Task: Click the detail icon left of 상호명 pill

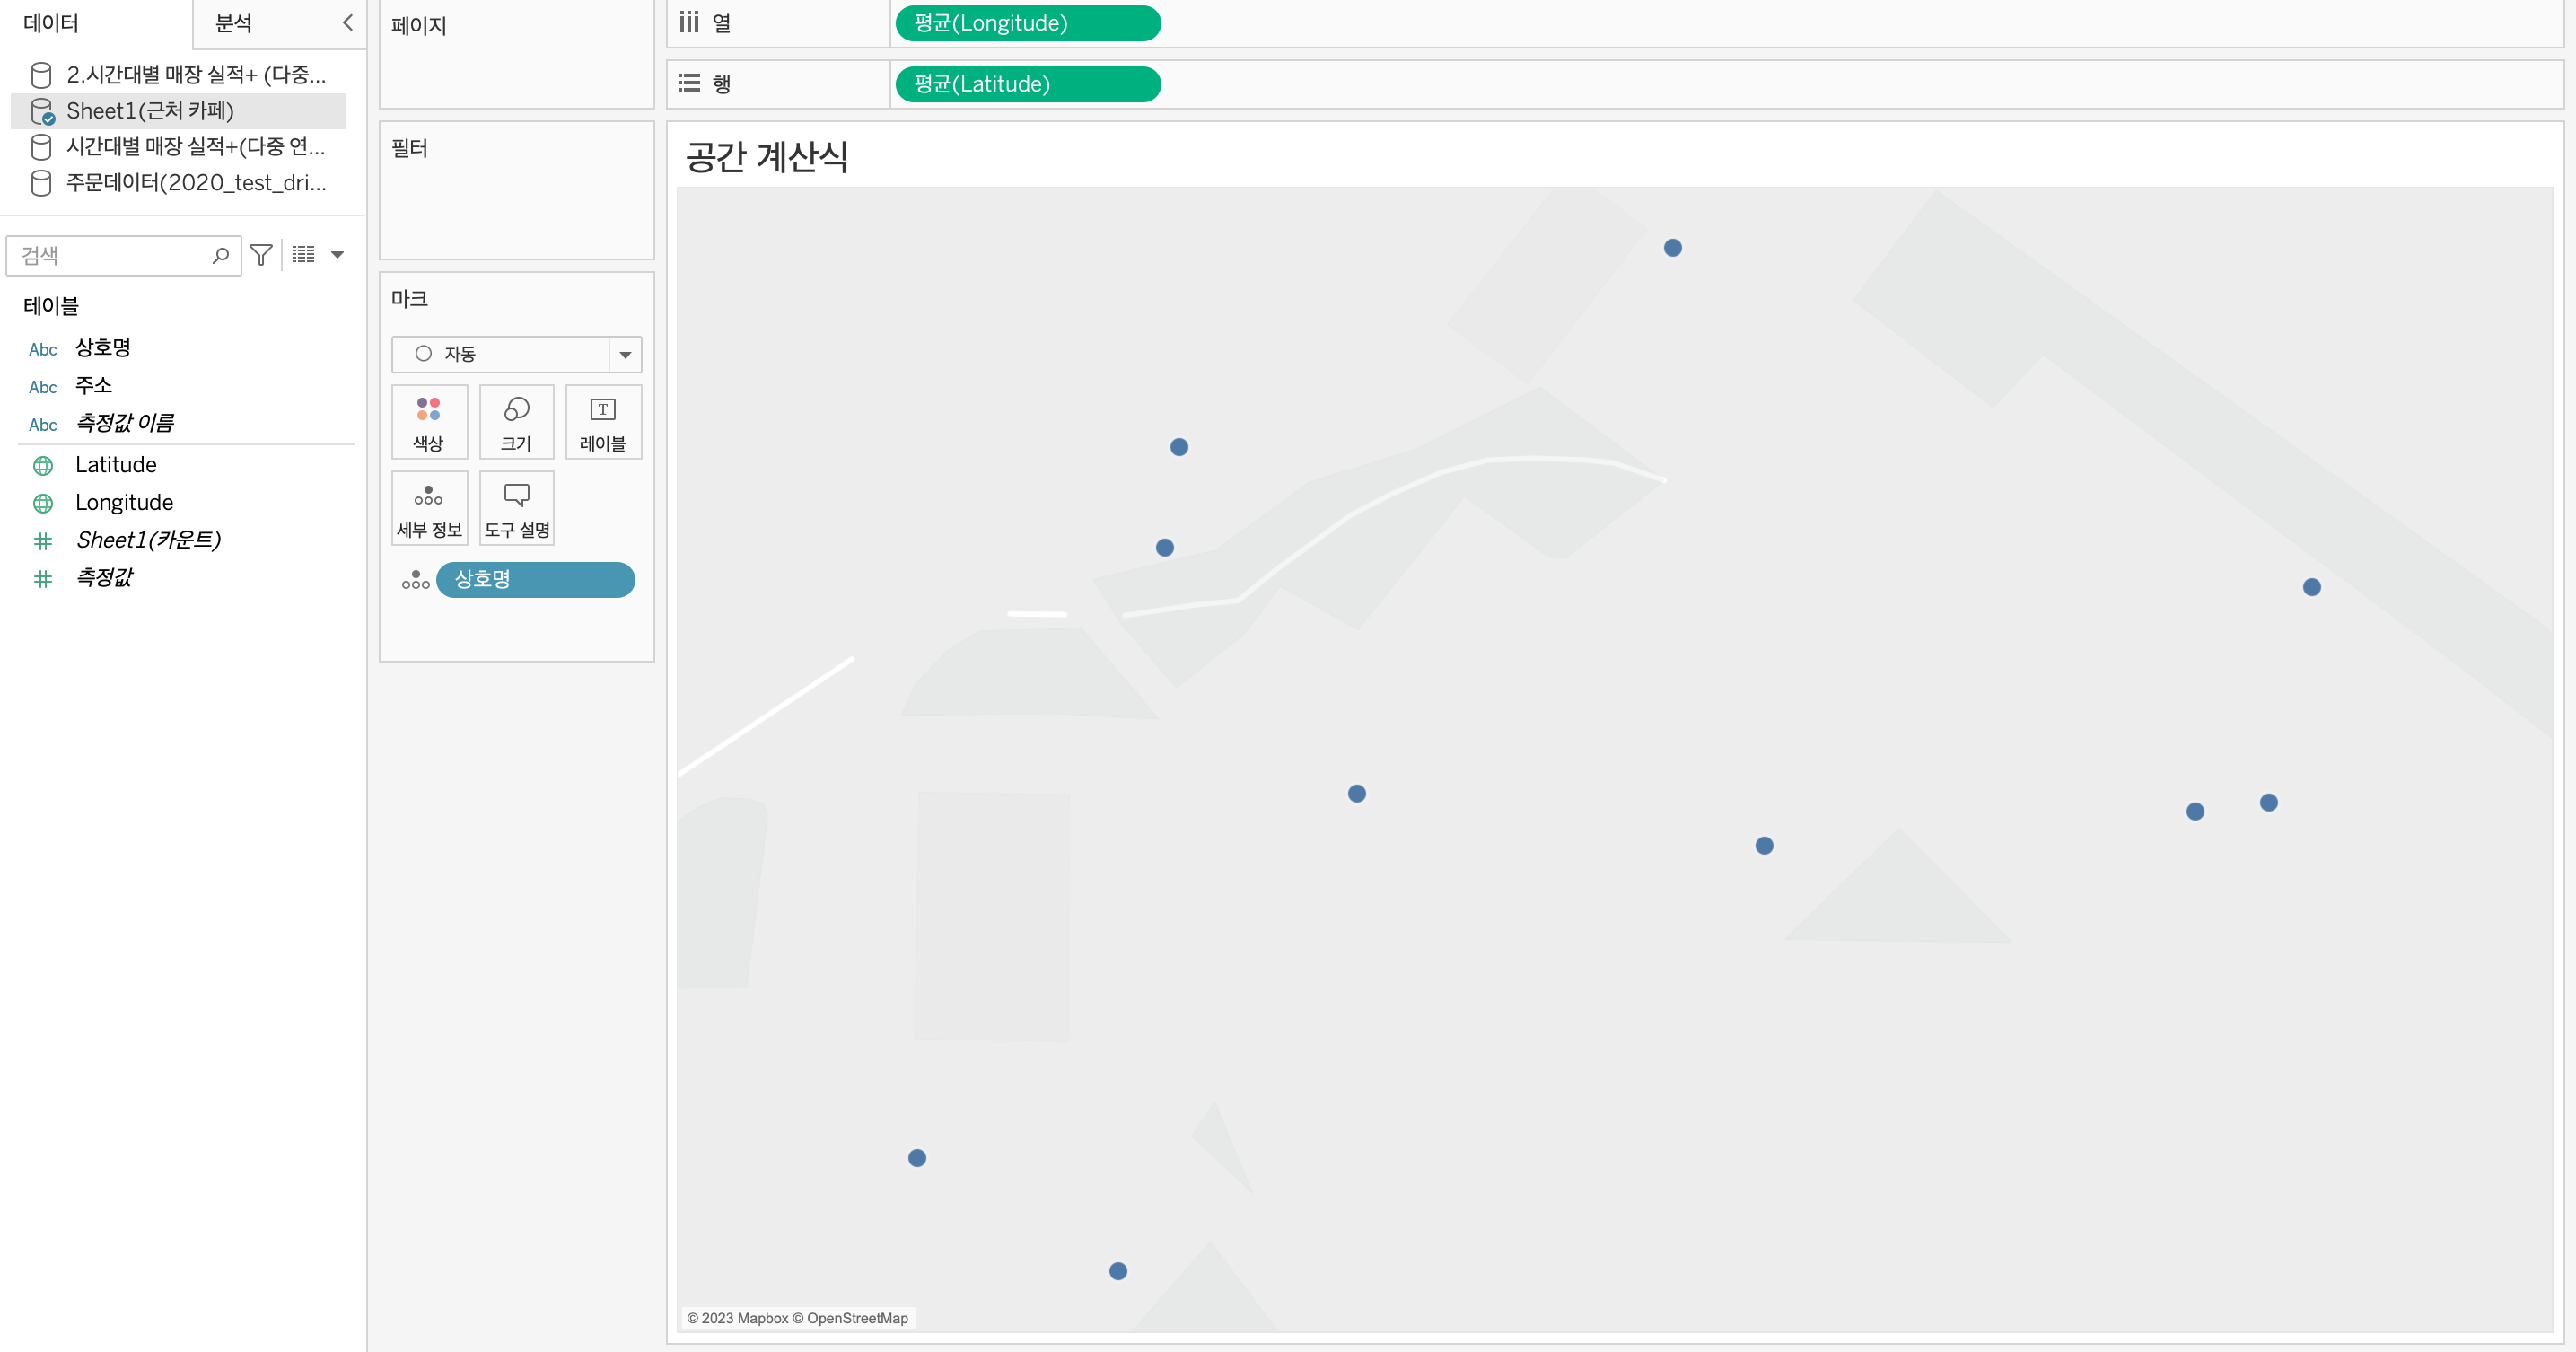Action: point(415,580)
